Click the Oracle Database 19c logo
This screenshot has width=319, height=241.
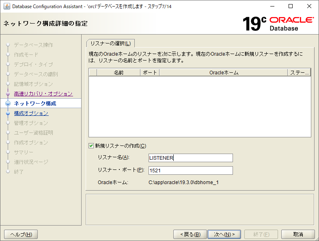pyautogui.click(x=278, y=24)
